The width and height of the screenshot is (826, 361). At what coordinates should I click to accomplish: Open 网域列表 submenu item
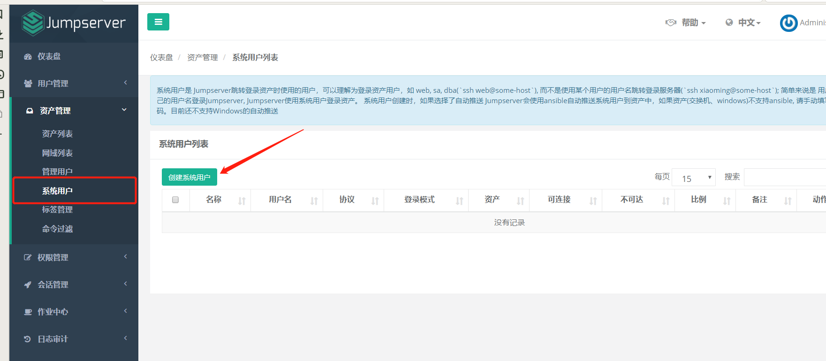(x=57, y=153)
